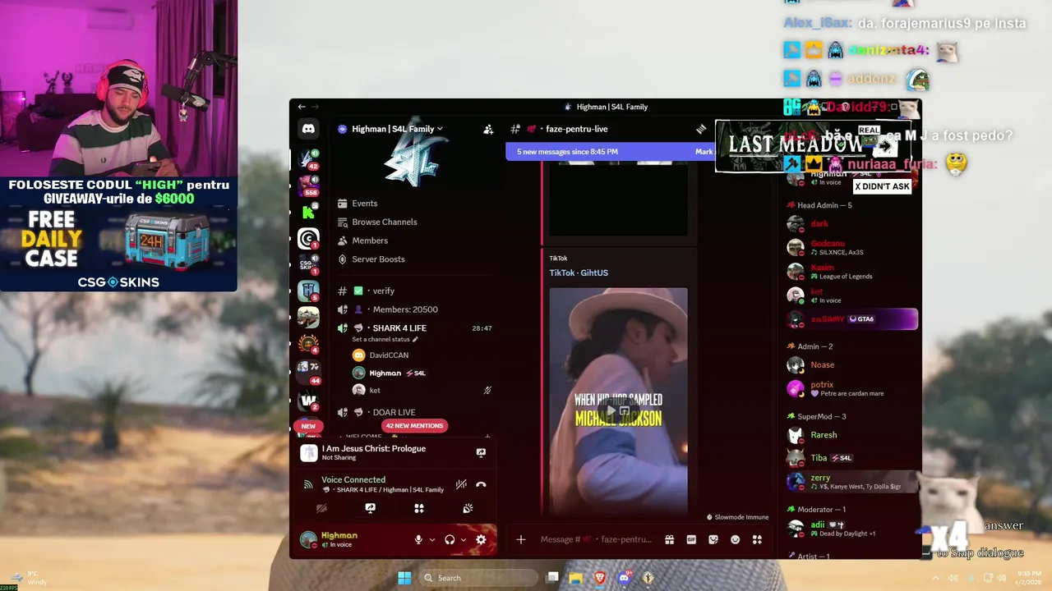Viewport: 1052px width, 591px height.
Task: Click Windows Start button
Action: click(x=404, y=578)
